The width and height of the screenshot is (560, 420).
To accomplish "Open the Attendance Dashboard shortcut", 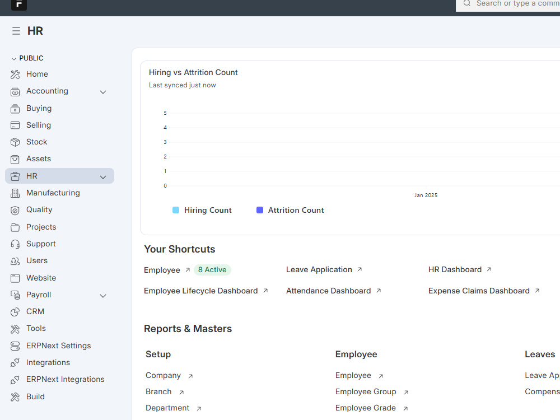I will pyautogui.click(x=329, y=291).
